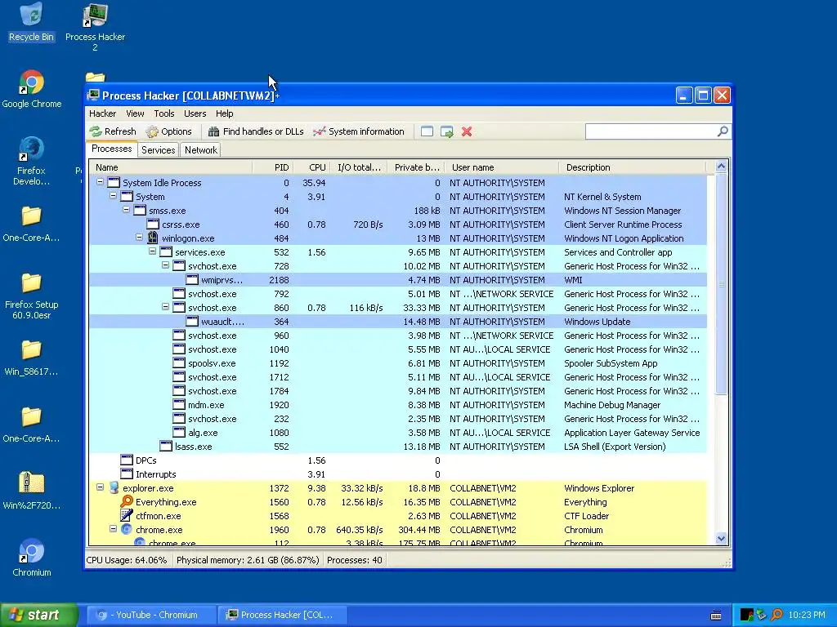Click the scrollbar up arrow

721,167
